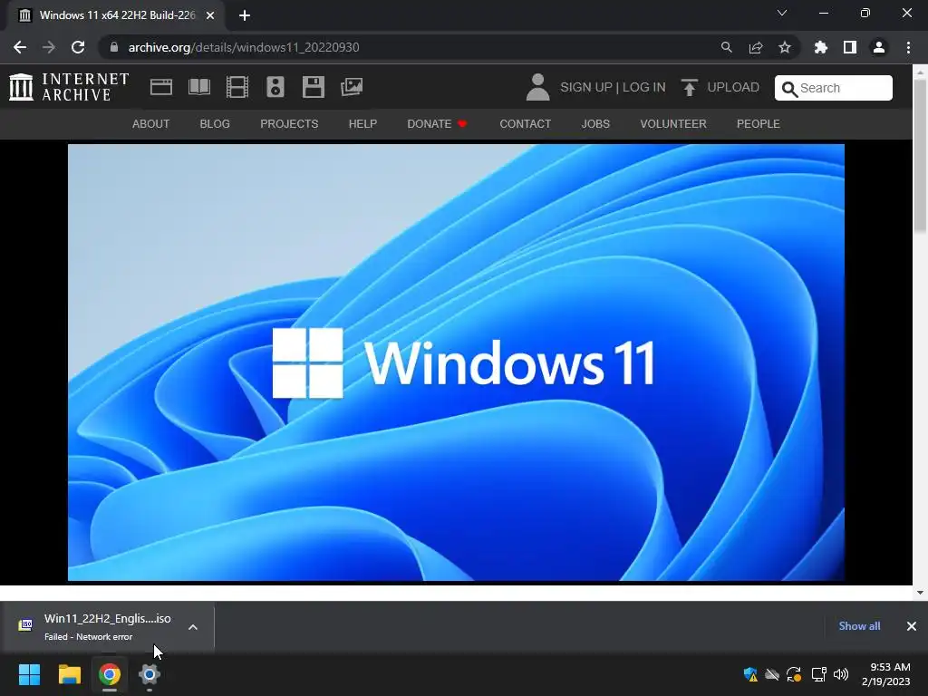Open the clock showing 9:53 AM
Screen dimensions: 928x696
[885, 674]
